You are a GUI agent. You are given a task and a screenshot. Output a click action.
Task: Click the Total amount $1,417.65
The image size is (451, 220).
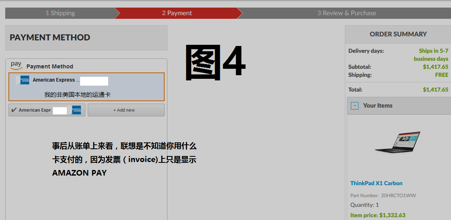click(435, 90)
